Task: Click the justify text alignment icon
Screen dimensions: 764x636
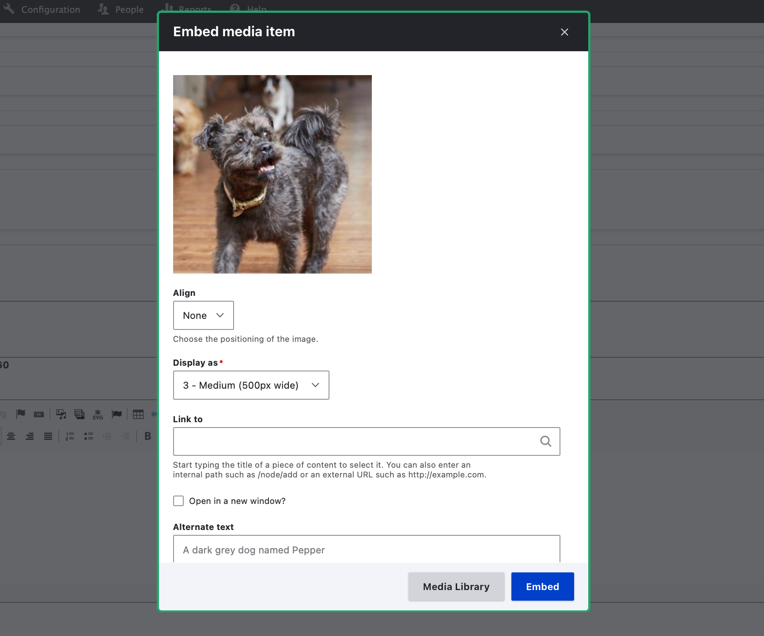Action: tap(48, 436)
